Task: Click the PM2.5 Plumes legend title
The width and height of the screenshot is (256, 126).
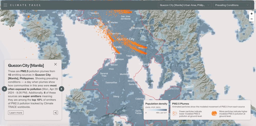Action: (x=180, y=103)
